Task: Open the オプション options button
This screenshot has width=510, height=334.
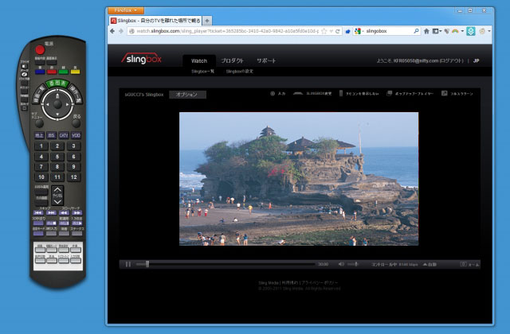Action: click(x=187, y=95)
